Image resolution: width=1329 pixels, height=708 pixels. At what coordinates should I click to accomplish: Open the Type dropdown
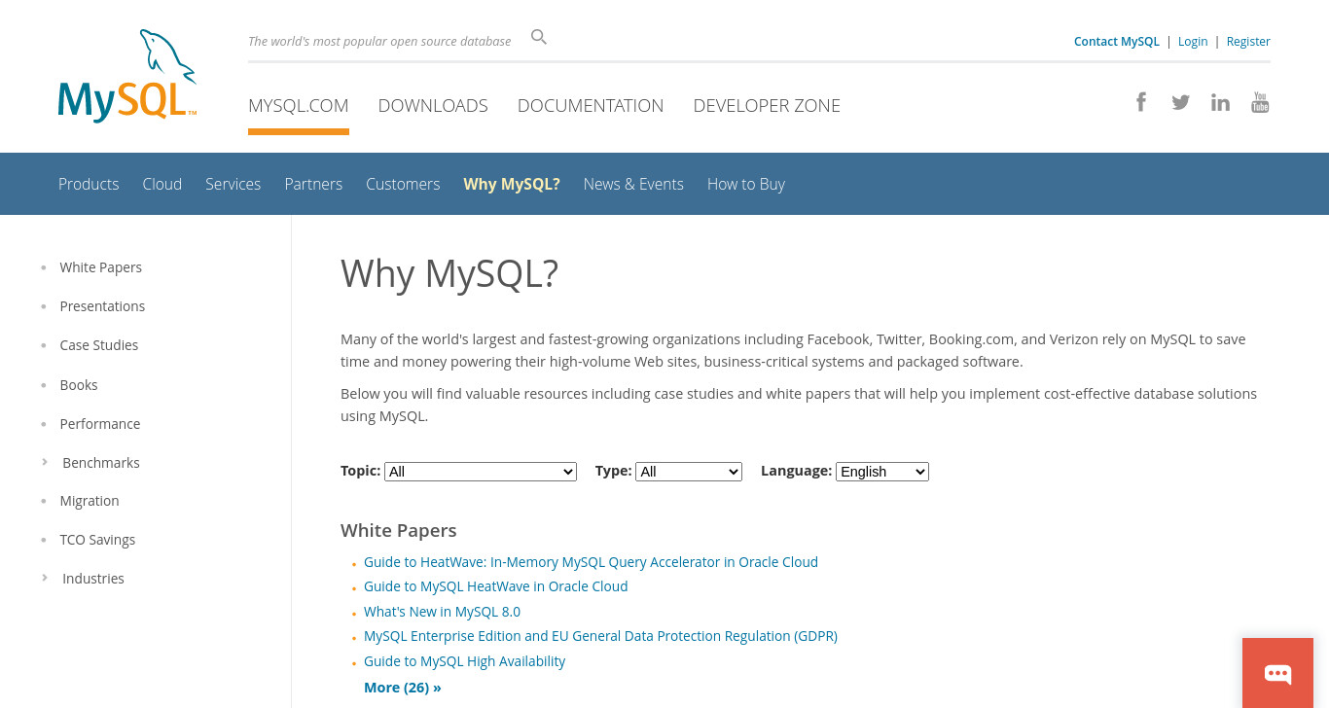689,472
